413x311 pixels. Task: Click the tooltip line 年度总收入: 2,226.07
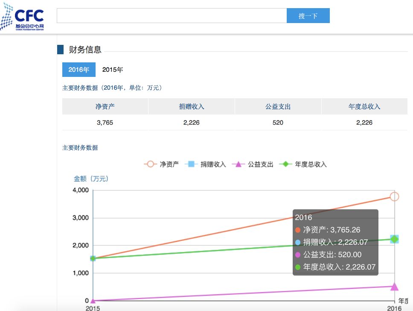(x=335, y=267)
